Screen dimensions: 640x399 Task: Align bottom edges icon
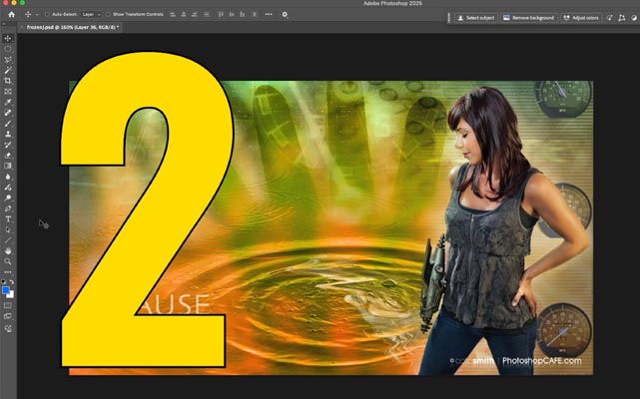pos(243,14)
